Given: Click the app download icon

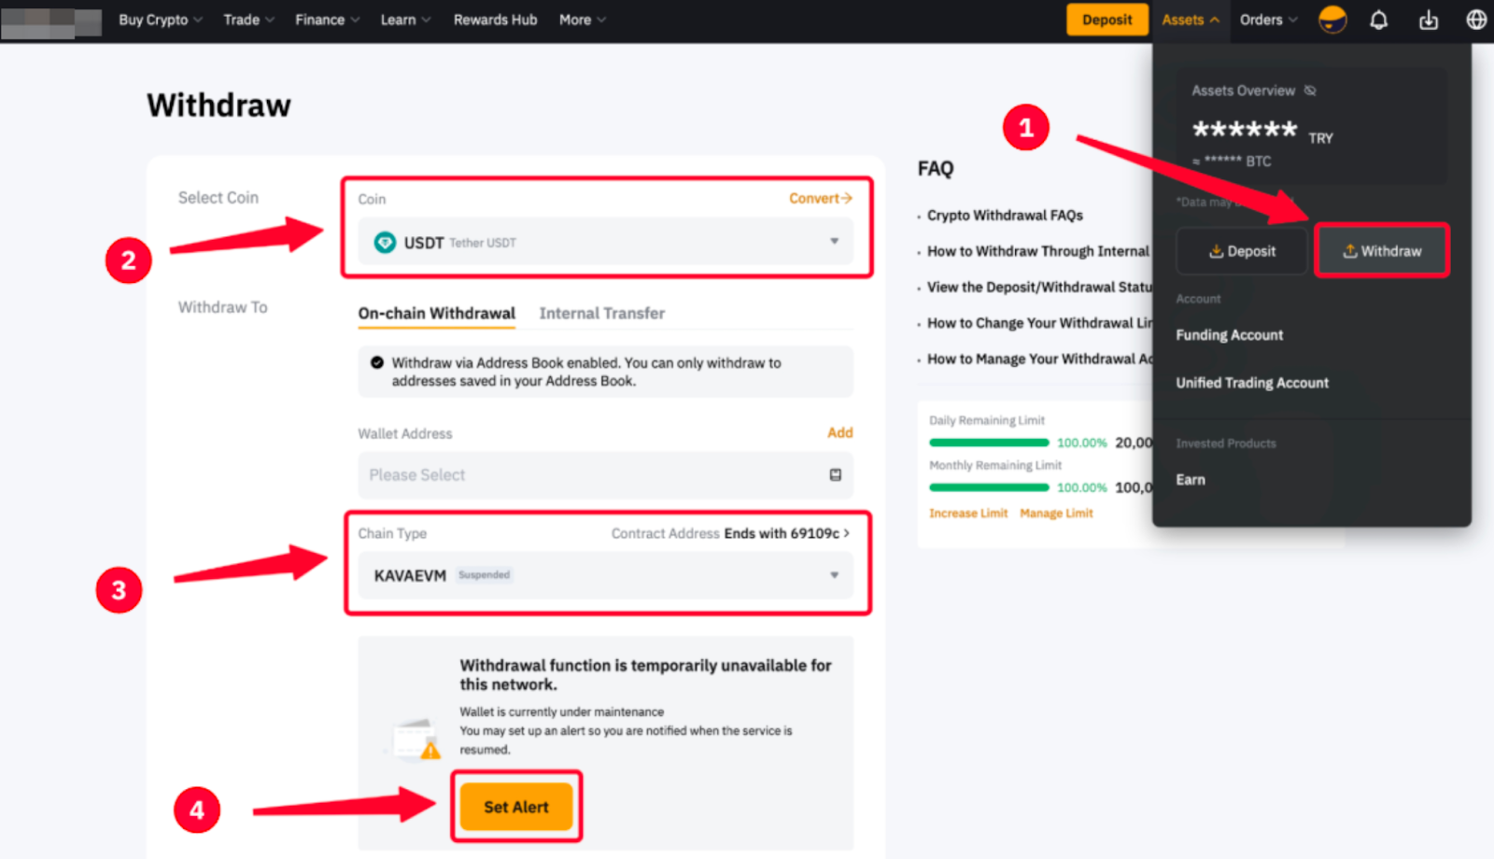Looking at the screenshot, I should (1428, 20).
